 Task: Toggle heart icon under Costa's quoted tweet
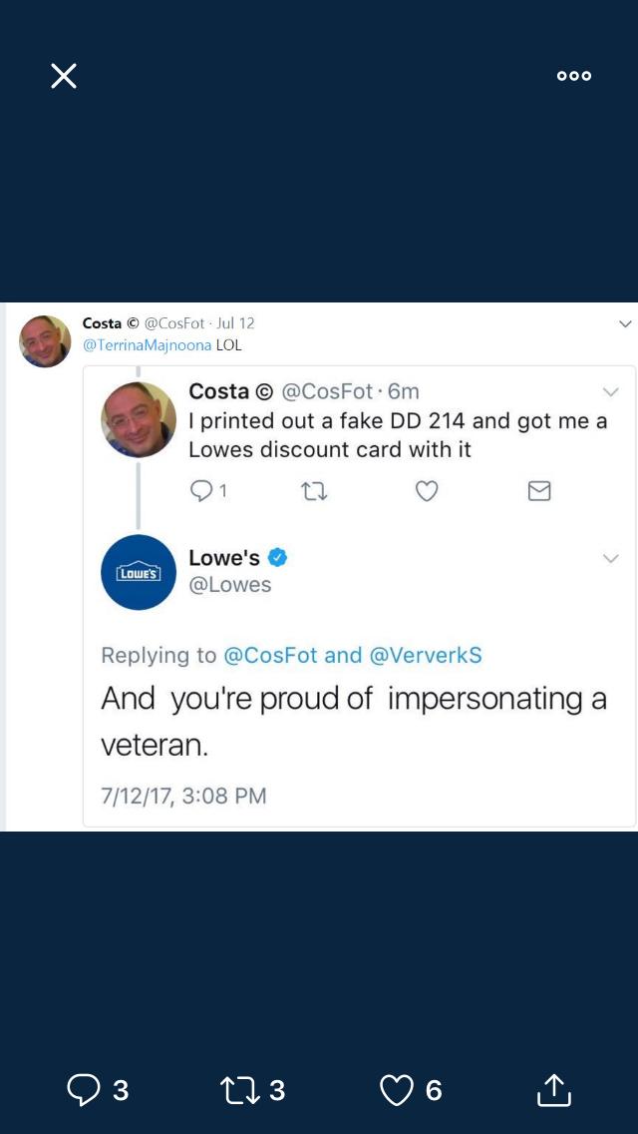427,490
